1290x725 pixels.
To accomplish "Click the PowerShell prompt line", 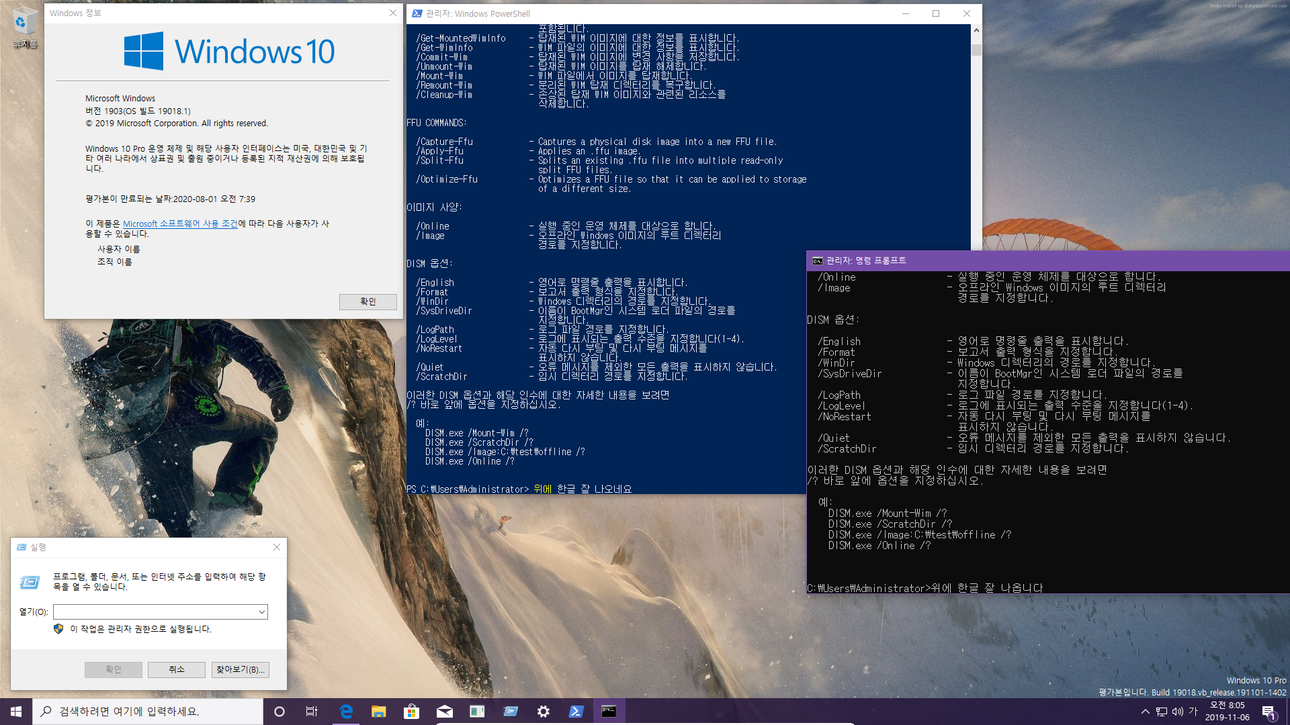I will (519, 489).
